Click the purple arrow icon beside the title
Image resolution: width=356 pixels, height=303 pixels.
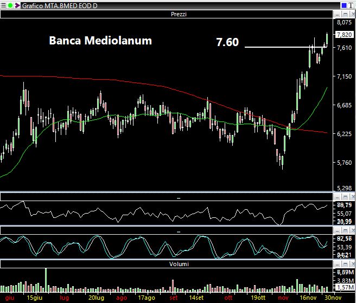[x=17, y=5]
